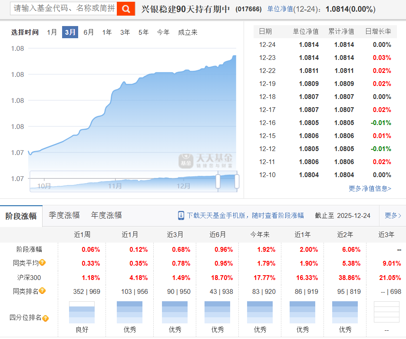The width and height of the screenshot is (406, 339).
Task: Click the 近1周 quartile ranking bar 良好
Action: pos(82,312)
